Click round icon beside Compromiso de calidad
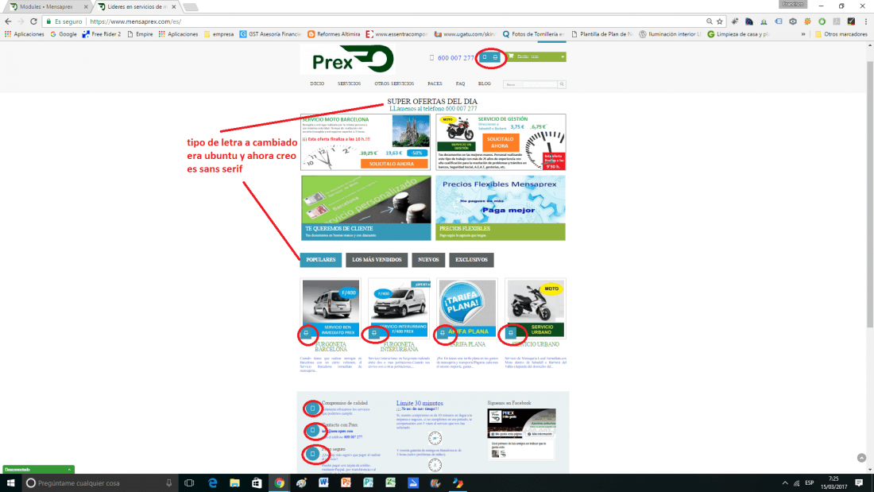This screenshot has width=874, height=492. click(x=313, y=409)
